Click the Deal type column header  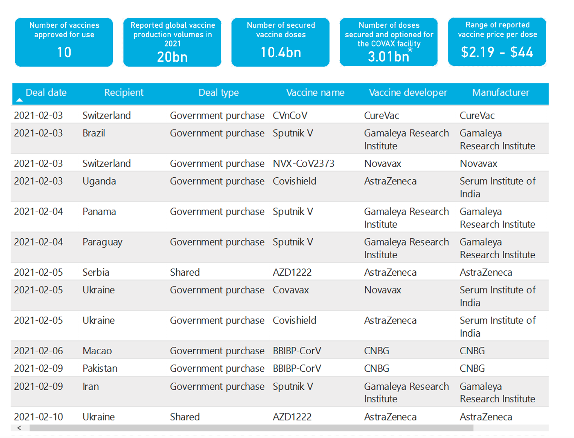click(x=218, y=93)
